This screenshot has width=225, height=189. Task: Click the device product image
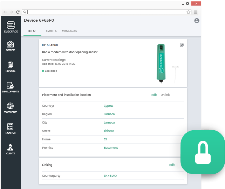coord(161,63)
